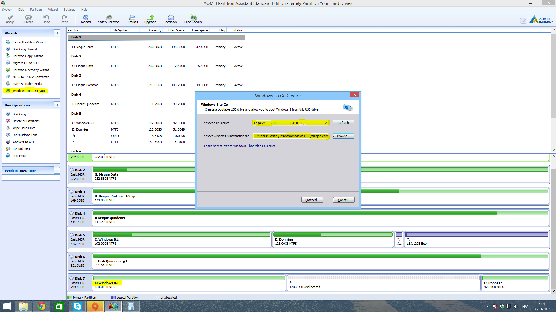Toggle the Pending Operations panel expander
This screenshot has height=312, width=556.
click(x=57, y=170)
